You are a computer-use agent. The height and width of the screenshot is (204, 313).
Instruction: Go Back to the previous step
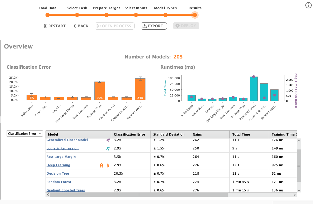point(81,26)
